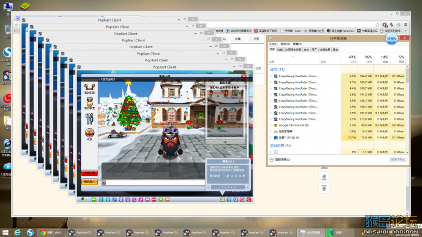Click Task Manager process list scrollbar
Viewport: 422px width, 237px height.
click(x=407, y=76)
